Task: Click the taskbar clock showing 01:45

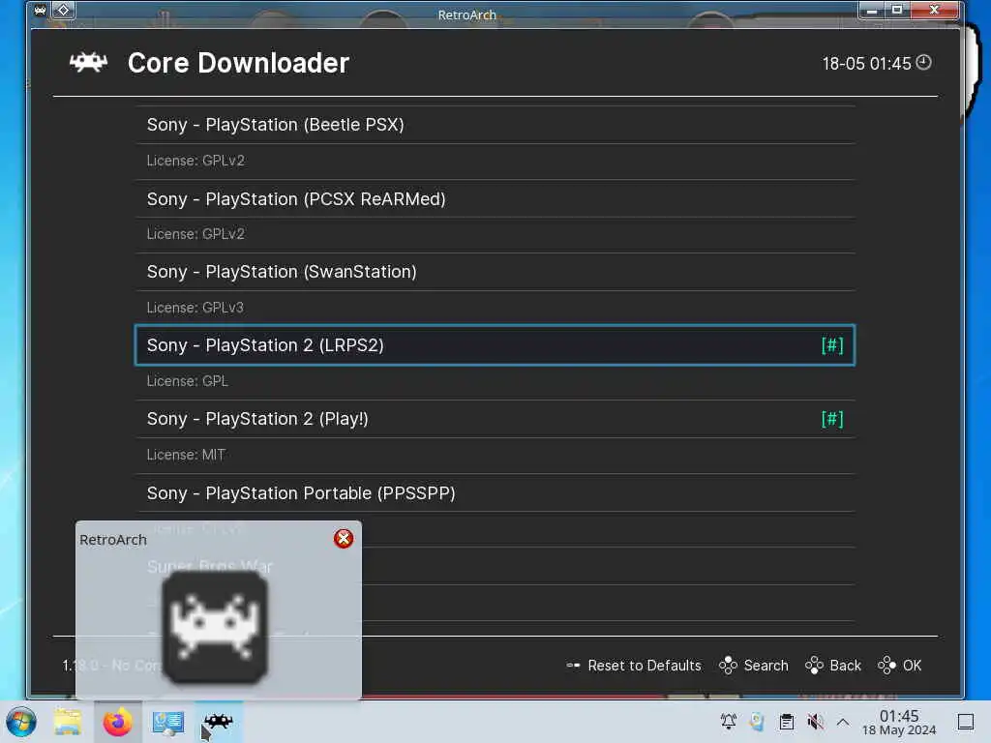Action: pos(899,722)
